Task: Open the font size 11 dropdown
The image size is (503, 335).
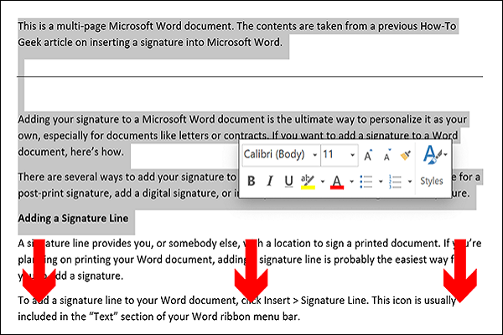Action: point(352,155)
